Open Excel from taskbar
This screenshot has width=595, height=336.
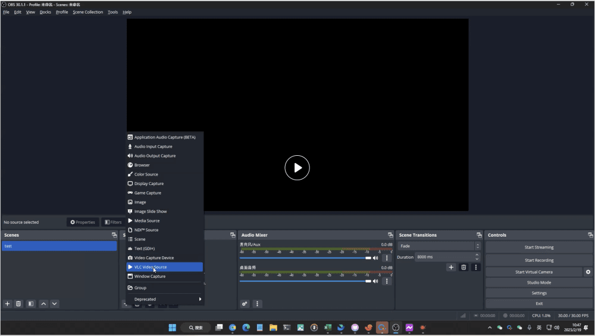pyautogui.click(x=328, y=328)
